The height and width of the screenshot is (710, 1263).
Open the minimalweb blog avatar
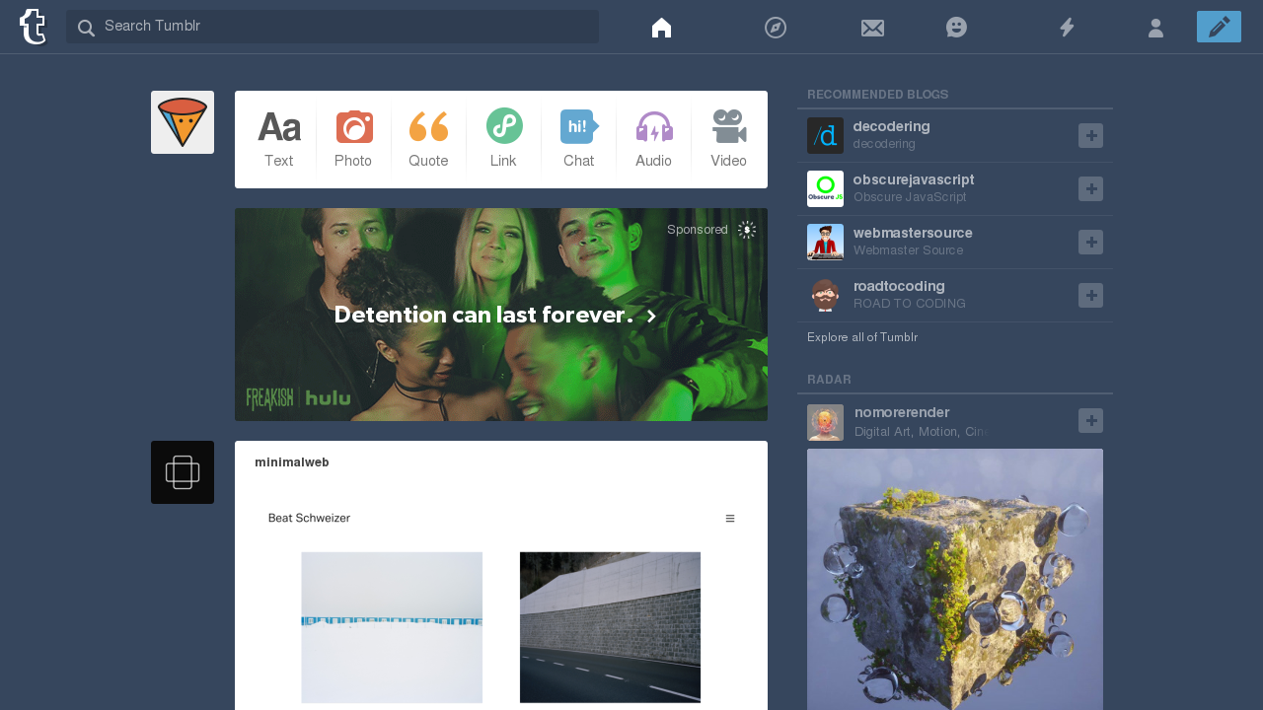coord(183,472)
